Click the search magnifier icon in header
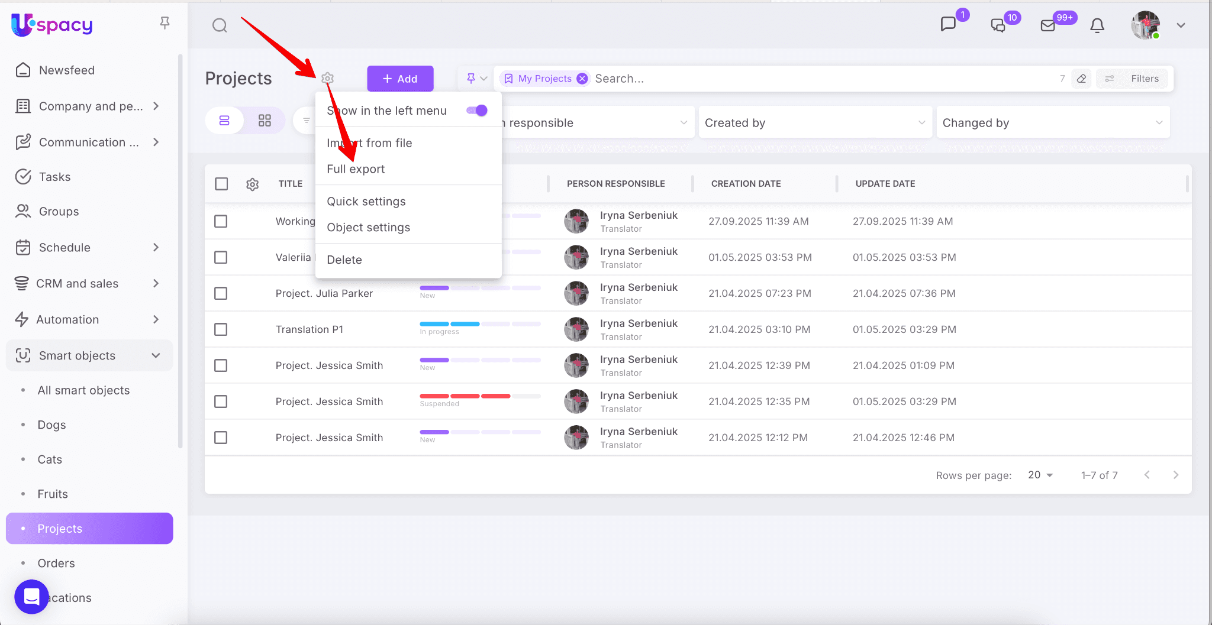1212x625 pixels. coord(220,25)
